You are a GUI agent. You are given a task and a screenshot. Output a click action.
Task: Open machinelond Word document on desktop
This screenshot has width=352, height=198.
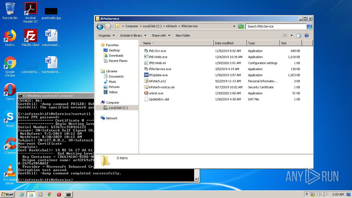pyautogui.click(x=51, y=65)
